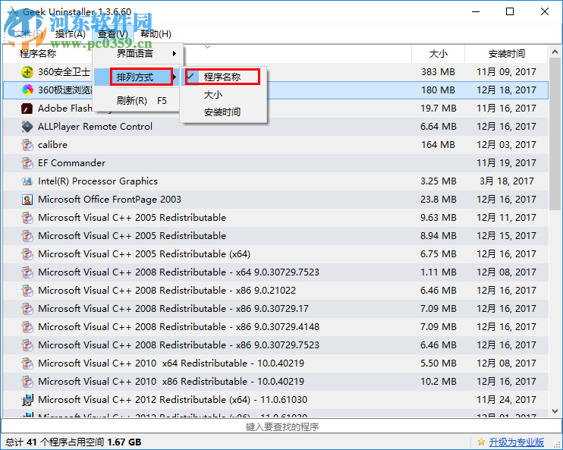Click the Microsoft Office FrontPage 2003 icon
This screenshot has height=450, width=563.
27,200
